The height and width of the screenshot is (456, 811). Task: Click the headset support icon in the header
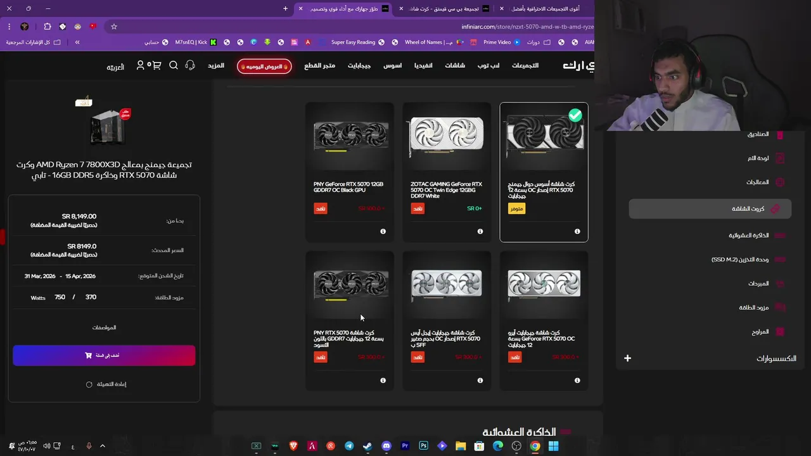[x=190, y=65]
